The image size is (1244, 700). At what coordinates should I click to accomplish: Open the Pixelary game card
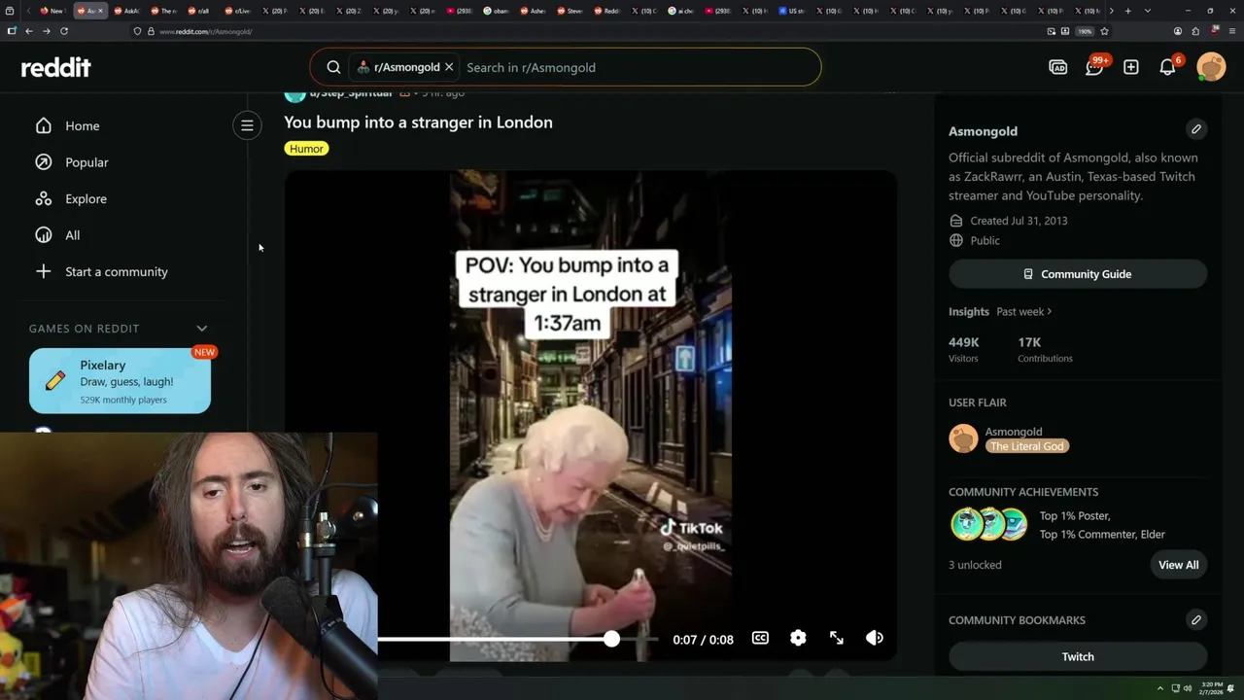(x=120, y=381)
